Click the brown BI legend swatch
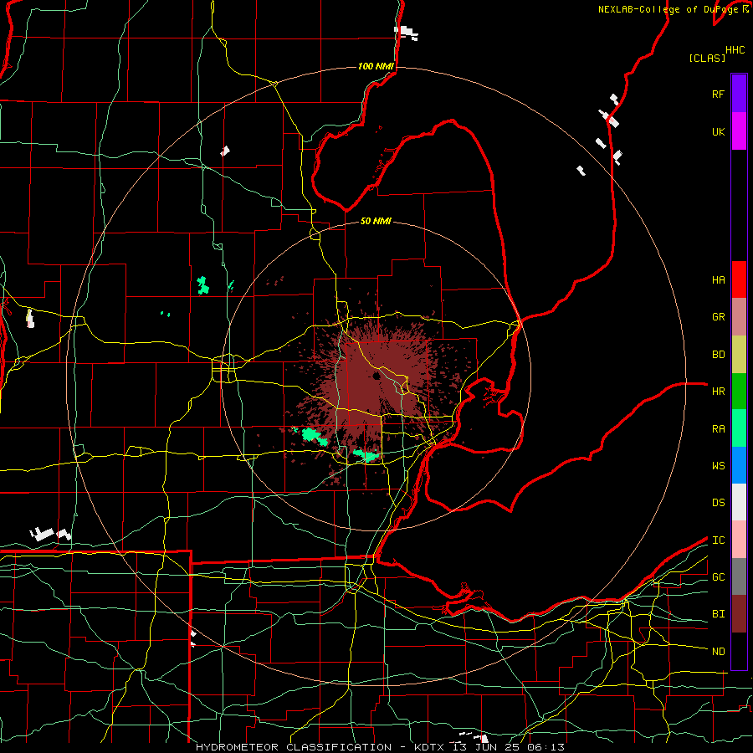Image resolution: width=753 pixels, height=753 pixels. click(x=739, y=614)
